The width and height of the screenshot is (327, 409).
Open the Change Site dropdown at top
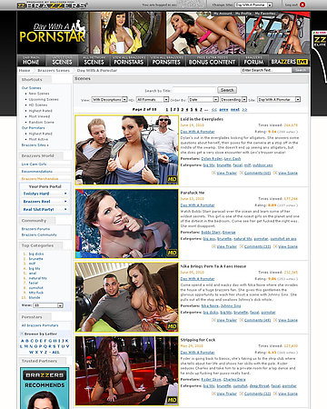point(253,5)
